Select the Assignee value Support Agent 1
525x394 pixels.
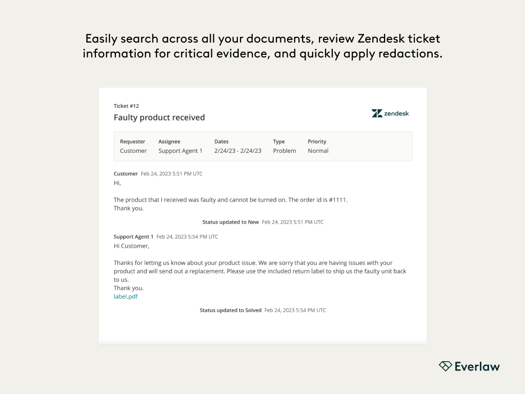click(x=180, y=151)
